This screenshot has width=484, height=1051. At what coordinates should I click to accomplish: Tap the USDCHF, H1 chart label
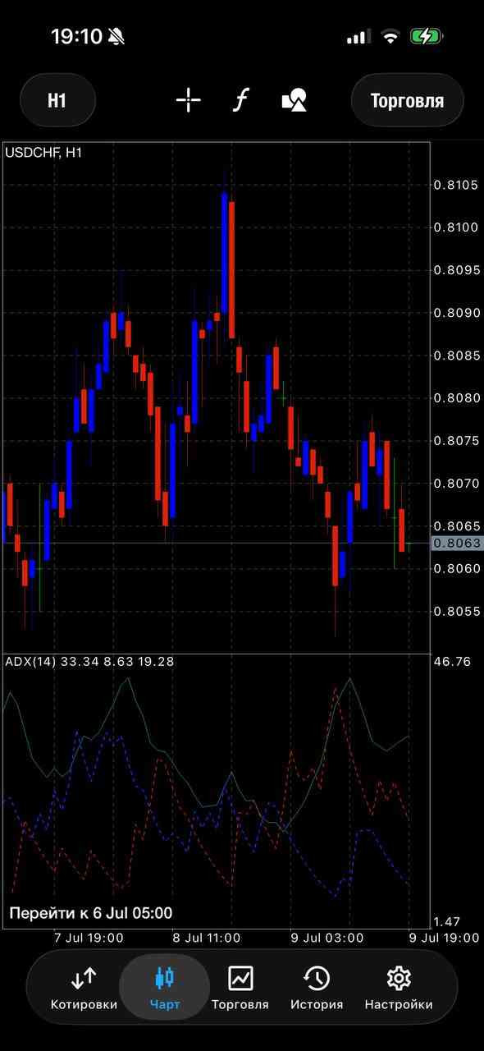[43, 152]
